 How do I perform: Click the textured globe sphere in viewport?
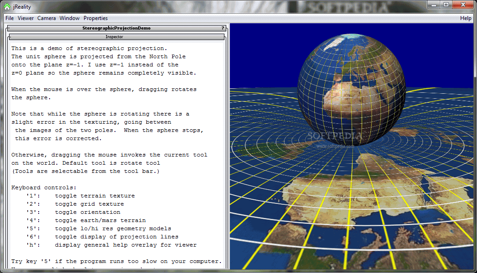pos(351,91)
